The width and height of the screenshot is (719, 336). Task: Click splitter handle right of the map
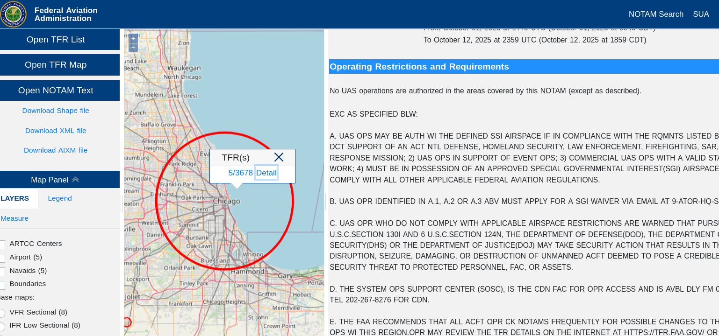(x=326, y=202)
